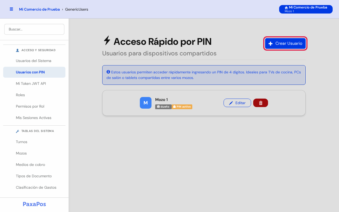Image resolution: width=339 pixels, height=212 pixels.
Task: Click the "Acceso Rápido por PIN" heading
Action: 163,41
